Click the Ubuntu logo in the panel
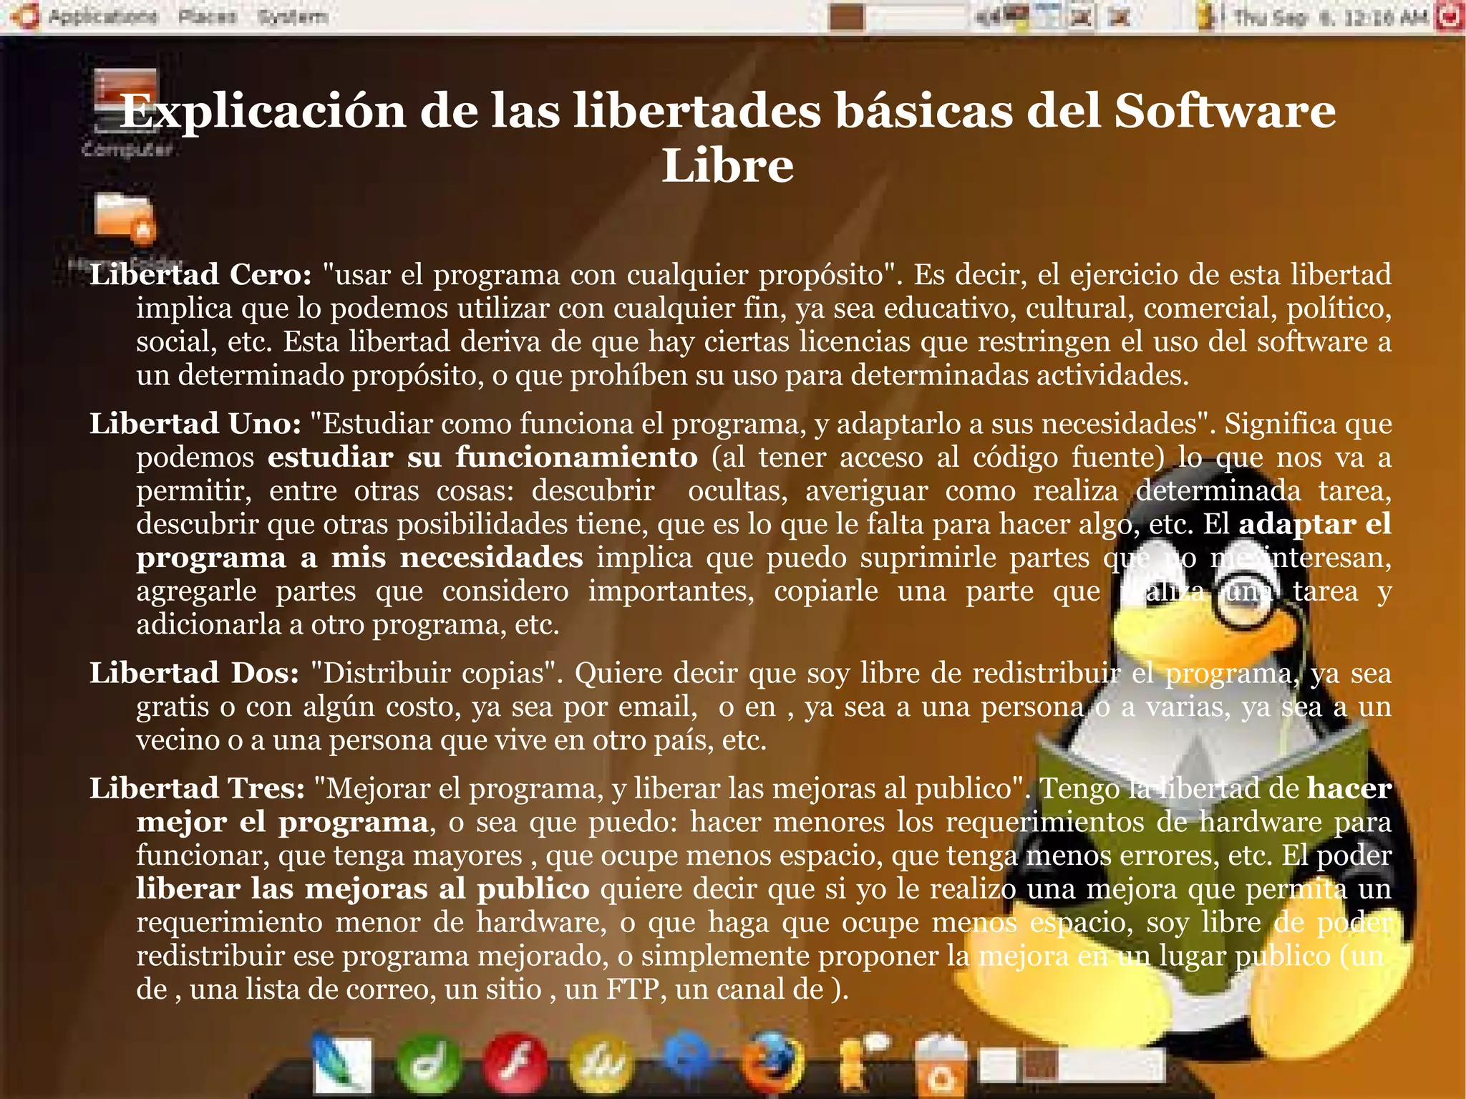The image size is (1466, 1099). tap(25, 16)
